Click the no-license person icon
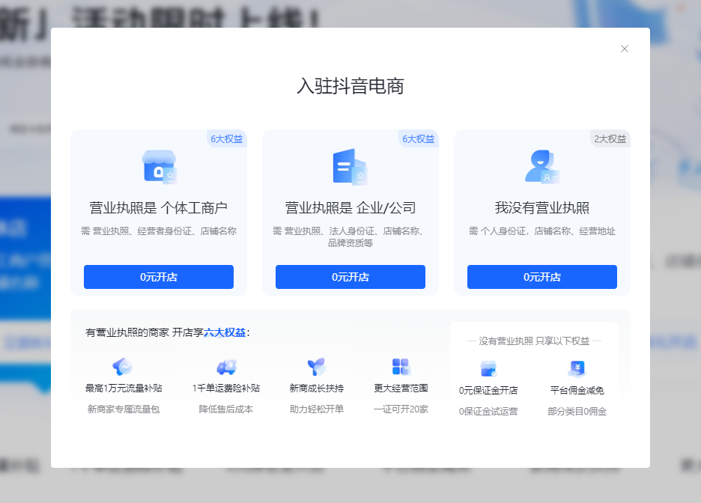The image size is (701, 503). point(541,167)
